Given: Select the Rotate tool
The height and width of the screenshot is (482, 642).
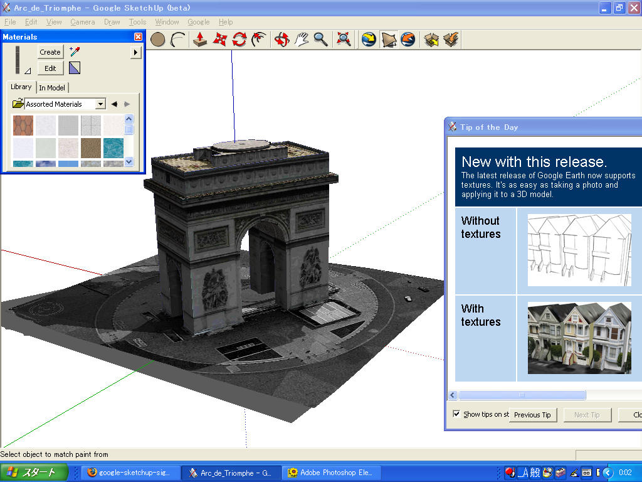Looking at the screenshot, I should coord(239,40).
